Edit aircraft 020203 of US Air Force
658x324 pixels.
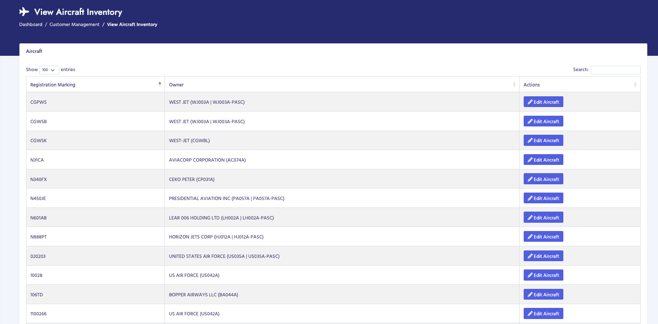(x=543, y=256)
